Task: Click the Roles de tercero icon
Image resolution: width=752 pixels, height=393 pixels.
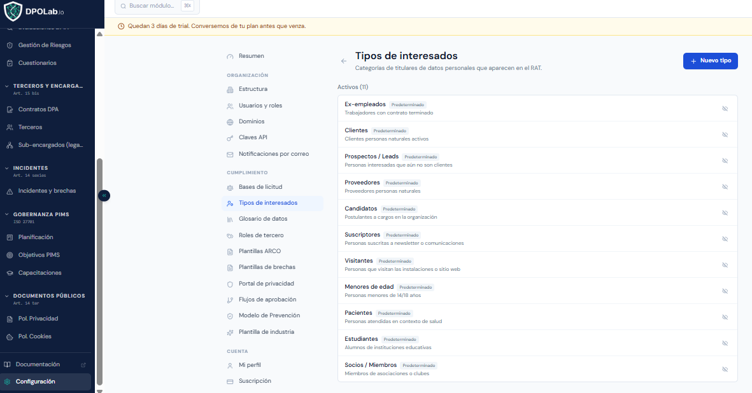Action: [230, 236]
